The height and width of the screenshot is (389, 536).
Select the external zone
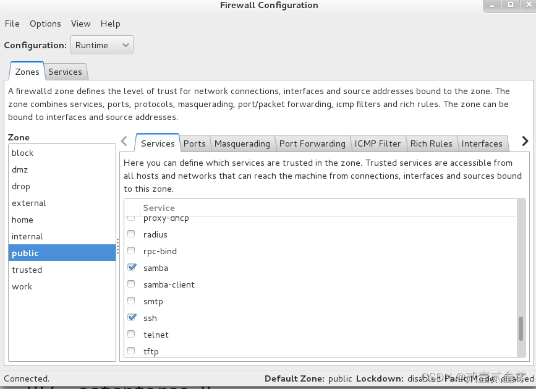tap(28, 203)
